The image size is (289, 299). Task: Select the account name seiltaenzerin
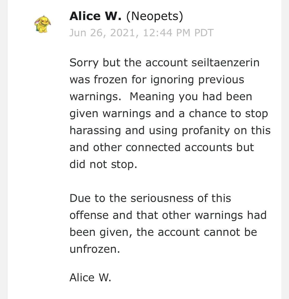[226, 62]
